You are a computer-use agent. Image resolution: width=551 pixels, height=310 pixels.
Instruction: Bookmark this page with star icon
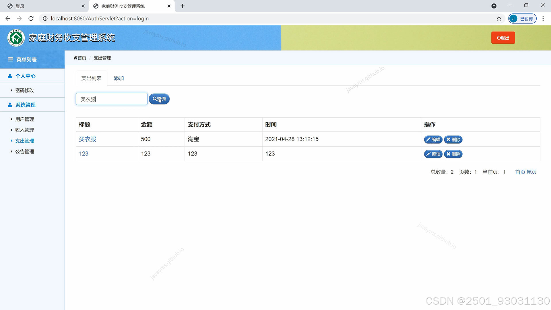[x=499, y=19]
